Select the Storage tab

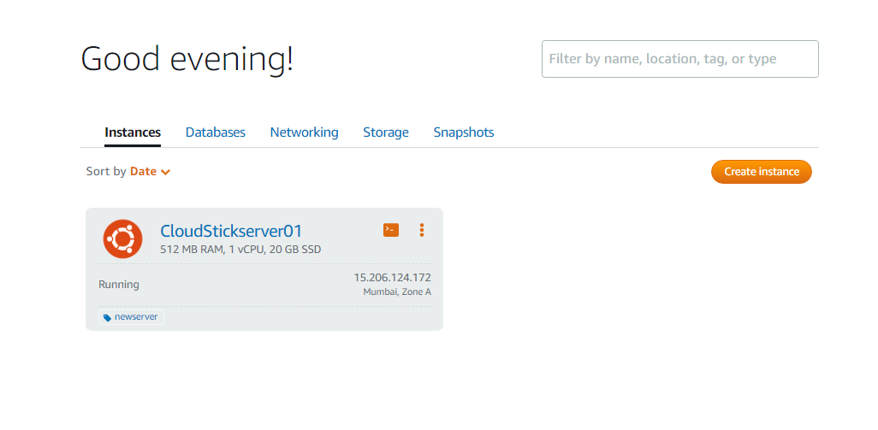pos(386,133)
